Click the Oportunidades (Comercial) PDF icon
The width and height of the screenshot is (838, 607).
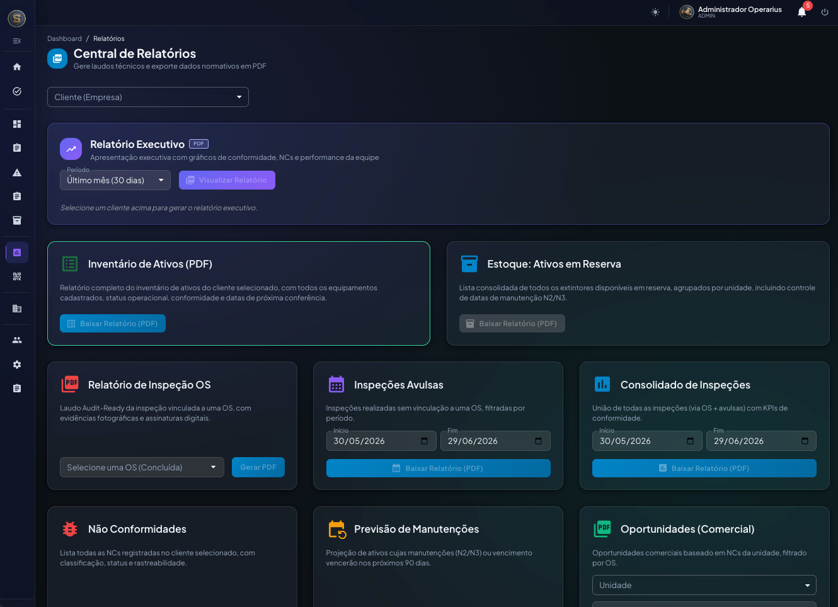pyautogui.click(x=603, y=529)
